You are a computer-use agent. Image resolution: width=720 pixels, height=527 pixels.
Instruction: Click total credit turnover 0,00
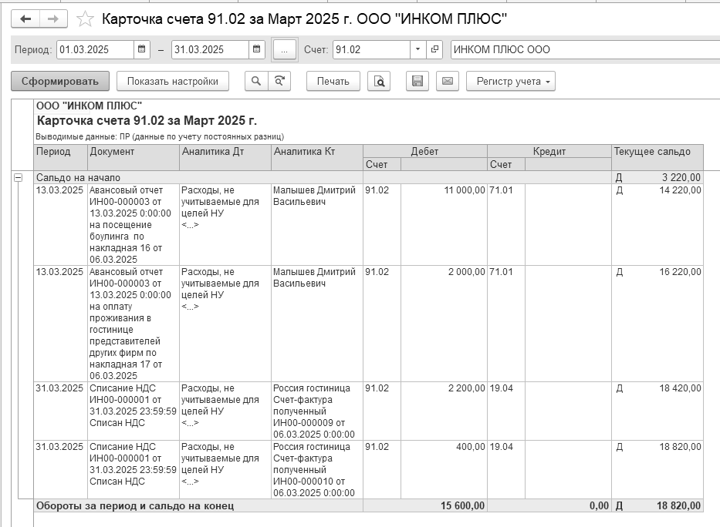click(x=600, y=505)
